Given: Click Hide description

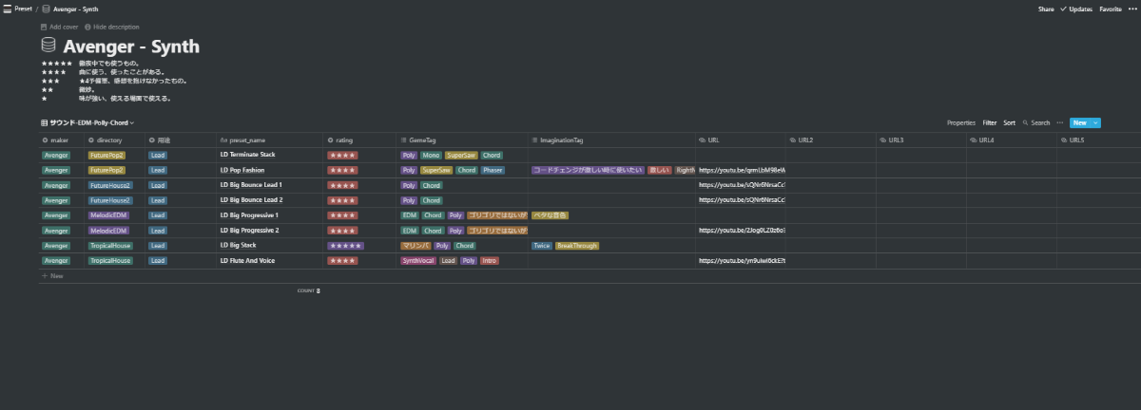Looking at the screenshot, I should [112, 27].
